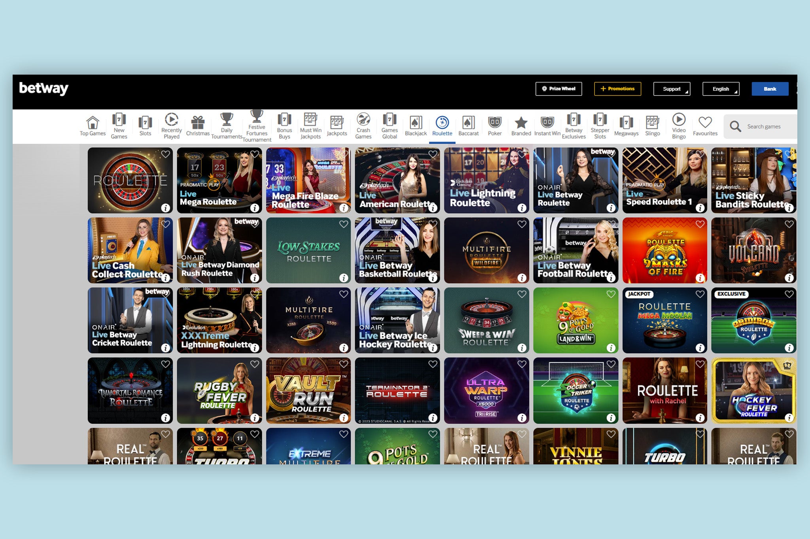Favourite Roulette Mega Moolah via heart

pos(700,294)
